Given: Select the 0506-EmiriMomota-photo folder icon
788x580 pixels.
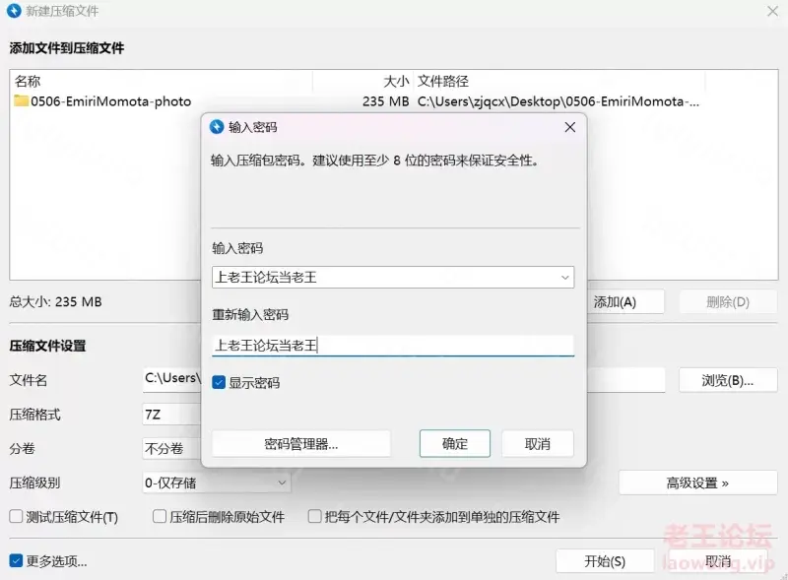Looking at the screenshot, I should 21,100.
